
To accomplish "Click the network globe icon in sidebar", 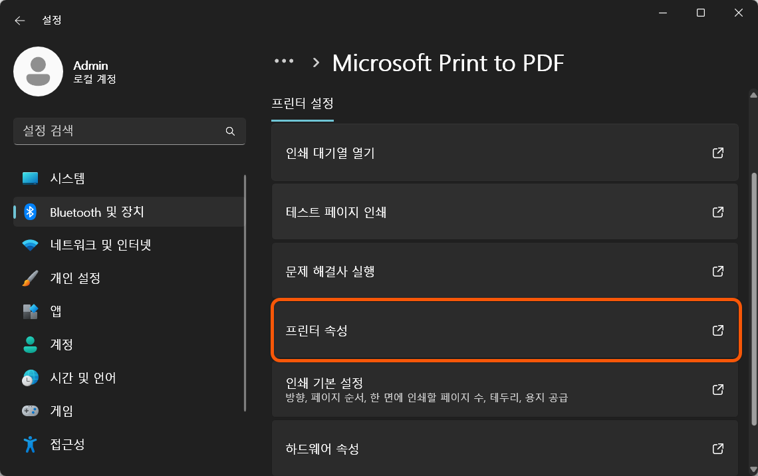I will pos(31,245).
